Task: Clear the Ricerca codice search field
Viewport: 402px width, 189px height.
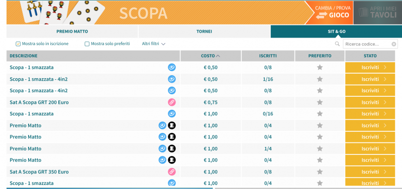Action: (394, 44)
